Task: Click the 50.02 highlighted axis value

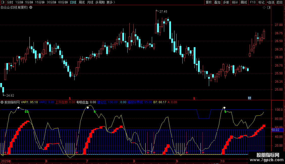Action: pyautogui.click(x=277, y=130)
